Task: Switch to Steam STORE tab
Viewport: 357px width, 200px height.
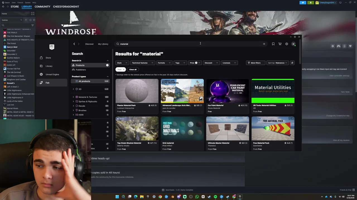Action: (15, 6)
